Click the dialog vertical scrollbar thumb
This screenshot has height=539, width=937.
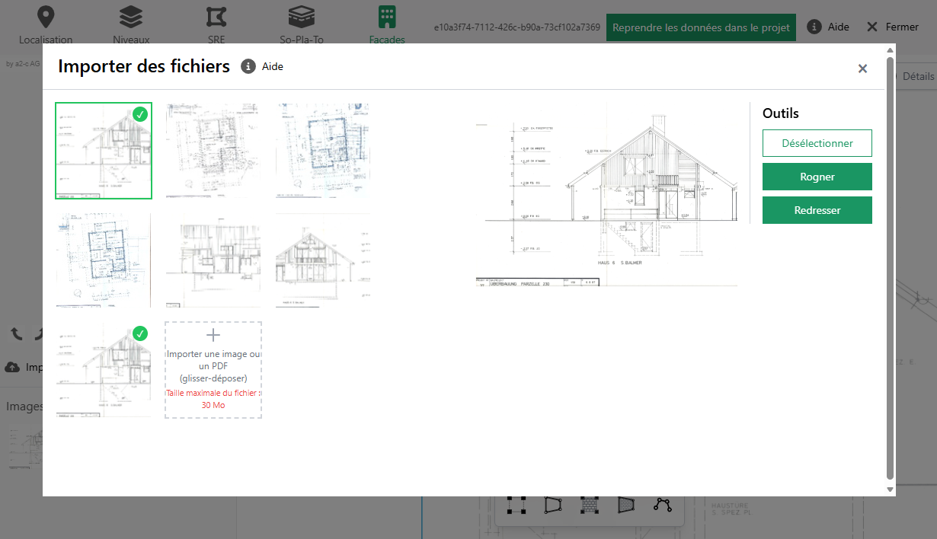(x=890, y=268)
